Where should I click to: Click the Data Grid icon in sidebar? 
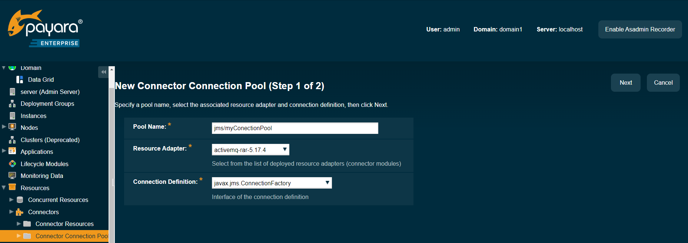(20, 80)
